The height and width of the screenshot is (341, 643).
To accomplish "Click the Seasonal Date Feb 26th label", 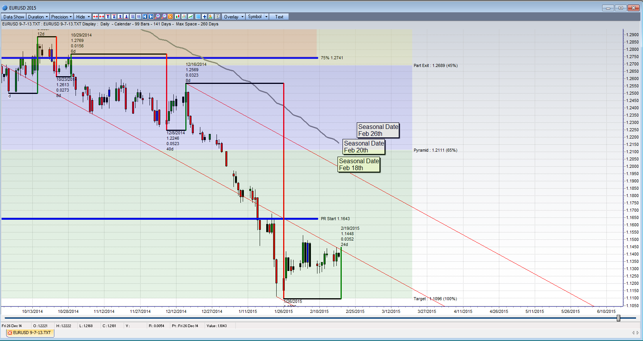I will click(x=378, y=130).
